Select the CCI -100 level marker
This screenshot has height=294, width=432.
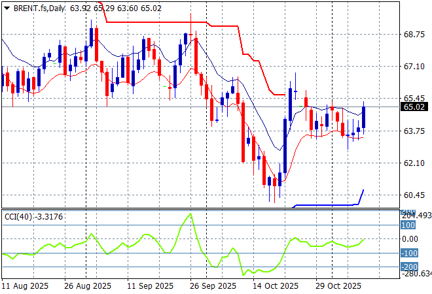[408, 253]
